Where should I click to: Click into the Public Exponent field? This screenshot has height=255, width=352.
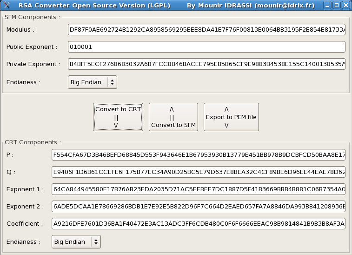pyautogui.click(x=206, y=47)
